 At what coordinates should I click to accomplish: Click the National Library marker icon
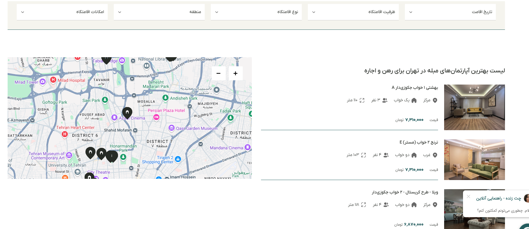pyautogui.click(x=147, y=65)
